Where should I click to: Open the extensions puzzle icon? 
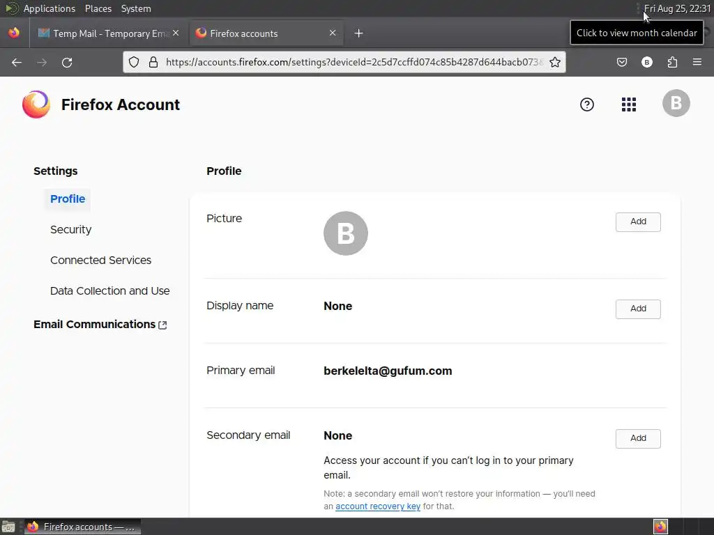(672, 62)
